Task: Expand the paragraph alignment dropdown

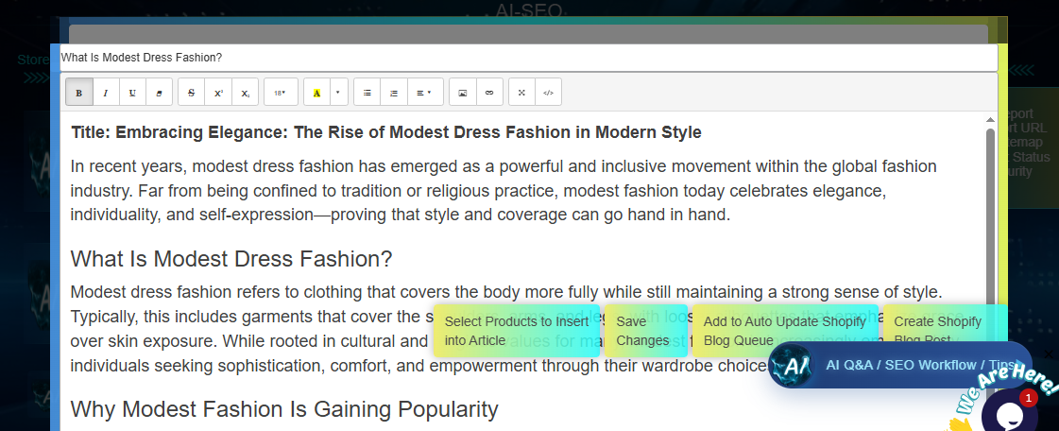Action: pyautogui.click(x=424, y=93)
